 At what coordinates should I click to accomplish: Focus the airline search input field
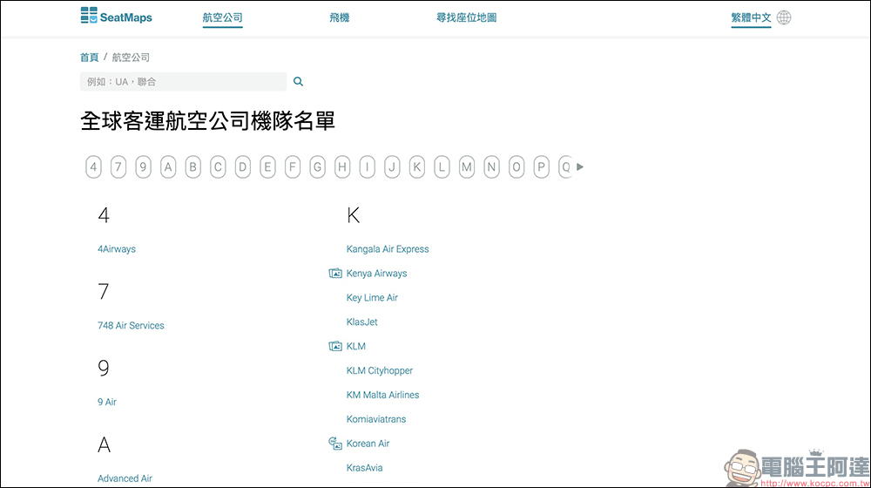[x=183, y=82]
